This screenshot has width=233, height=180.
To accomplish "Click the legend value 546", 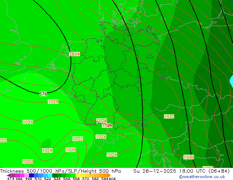I will click(x=67, y=179).
